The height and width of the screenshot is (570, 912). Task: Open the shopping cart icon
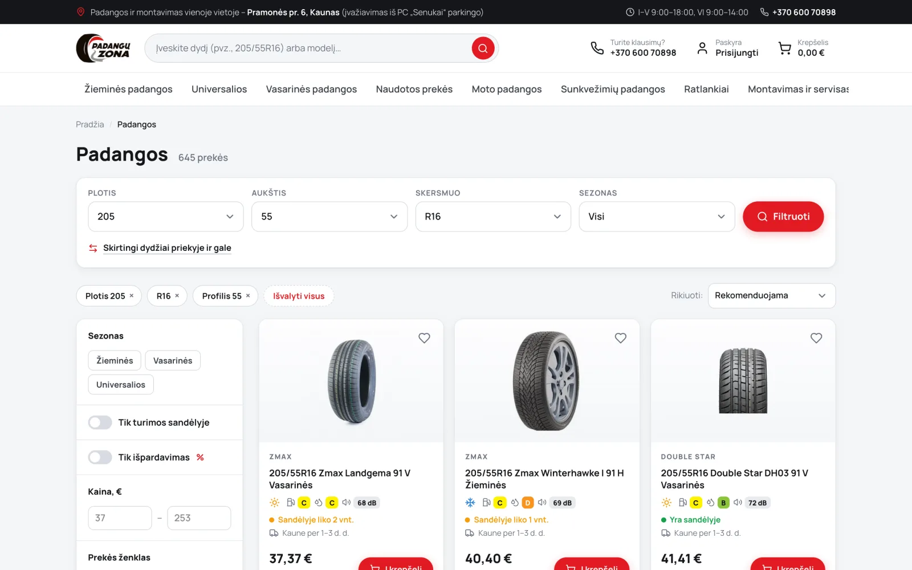coord(785,48)
